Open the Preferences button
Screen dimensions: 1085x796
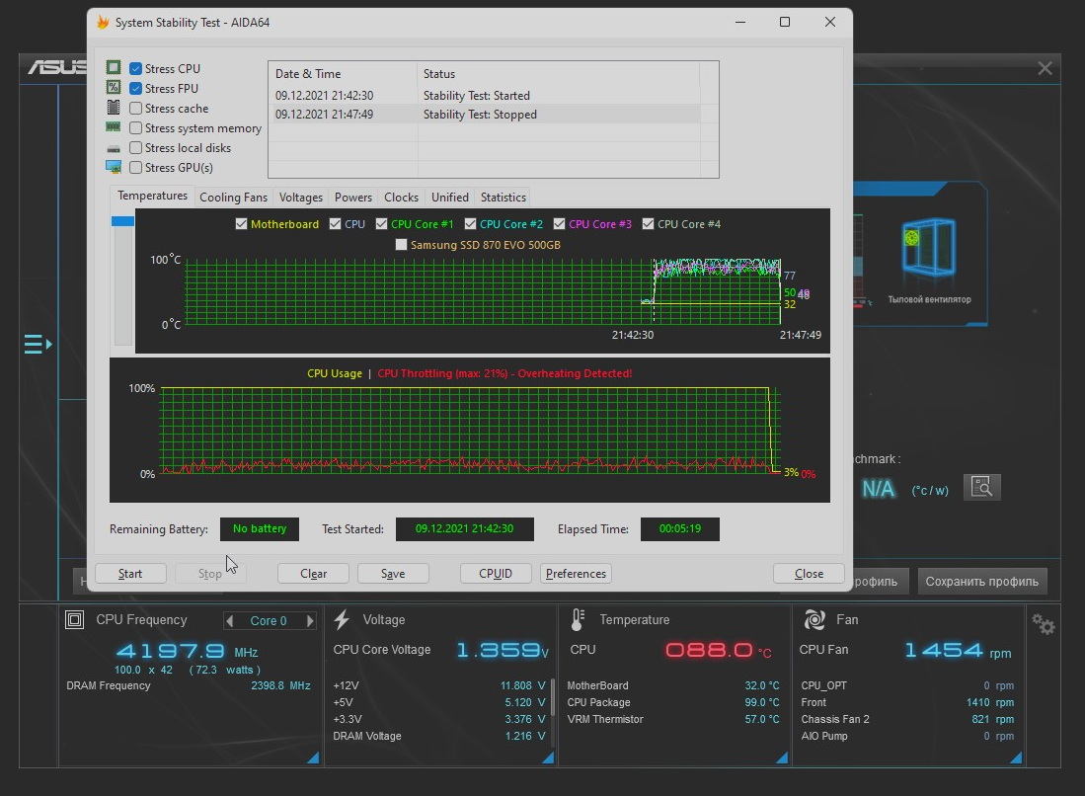(x=576, y=573)
